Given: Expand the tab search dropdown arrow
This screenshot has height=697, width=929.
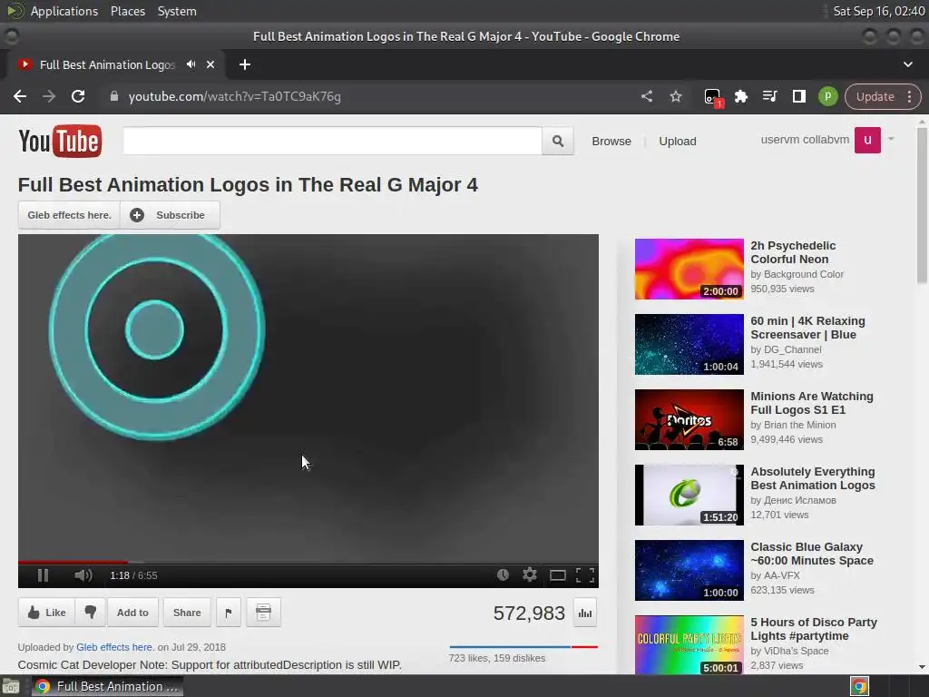Looking at the screenshot, I should 907,64.
